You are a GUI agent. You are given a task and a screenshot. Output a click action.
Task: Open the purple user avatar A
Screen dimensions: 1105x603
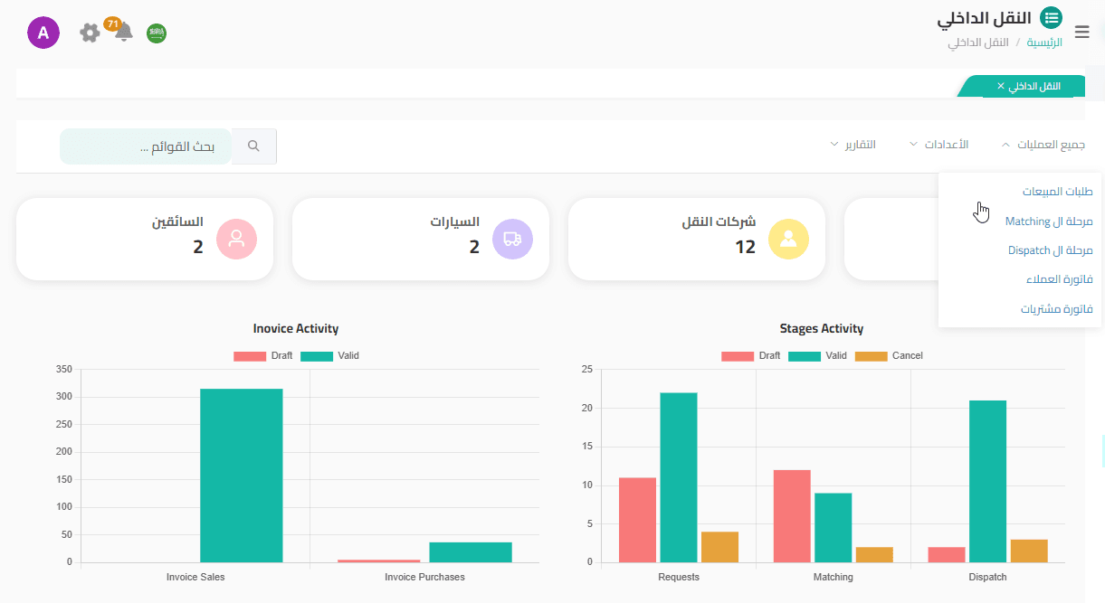(43, 33)
